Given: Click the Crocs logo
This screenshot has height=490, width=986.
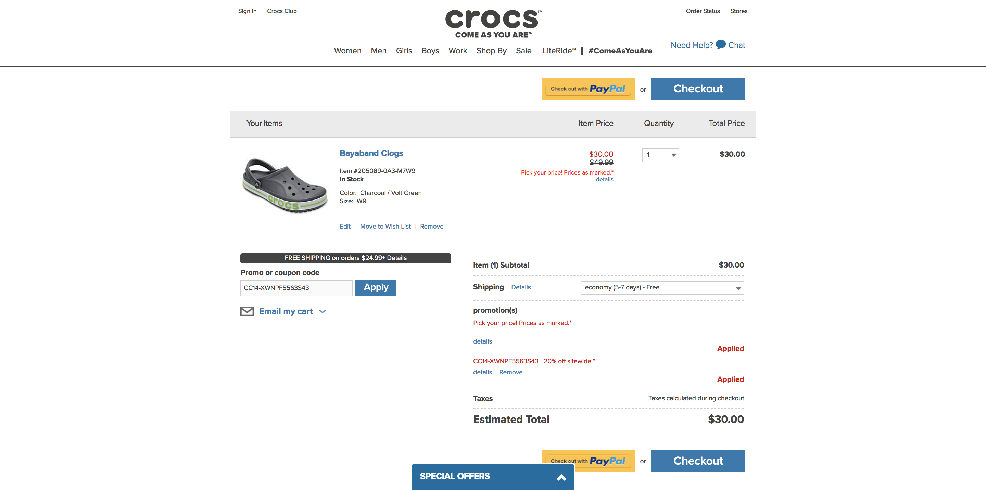Looking at the screenshot, I should [493, 21].
